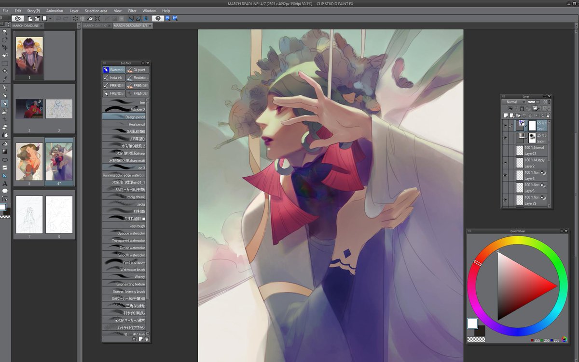The height and width of the screenshot is (362, 579).
Task: Toggle visibility of Tone layer
Action: point(505,126)
